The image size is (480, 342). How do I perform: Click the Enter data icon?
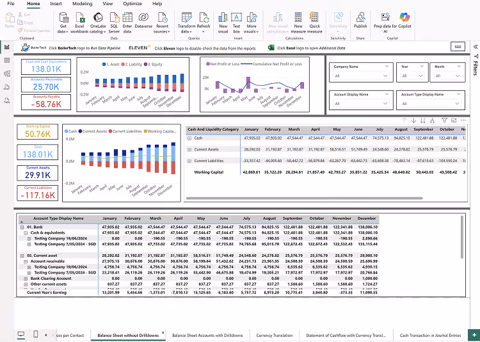pyautogui.click(x=127, y=23)
